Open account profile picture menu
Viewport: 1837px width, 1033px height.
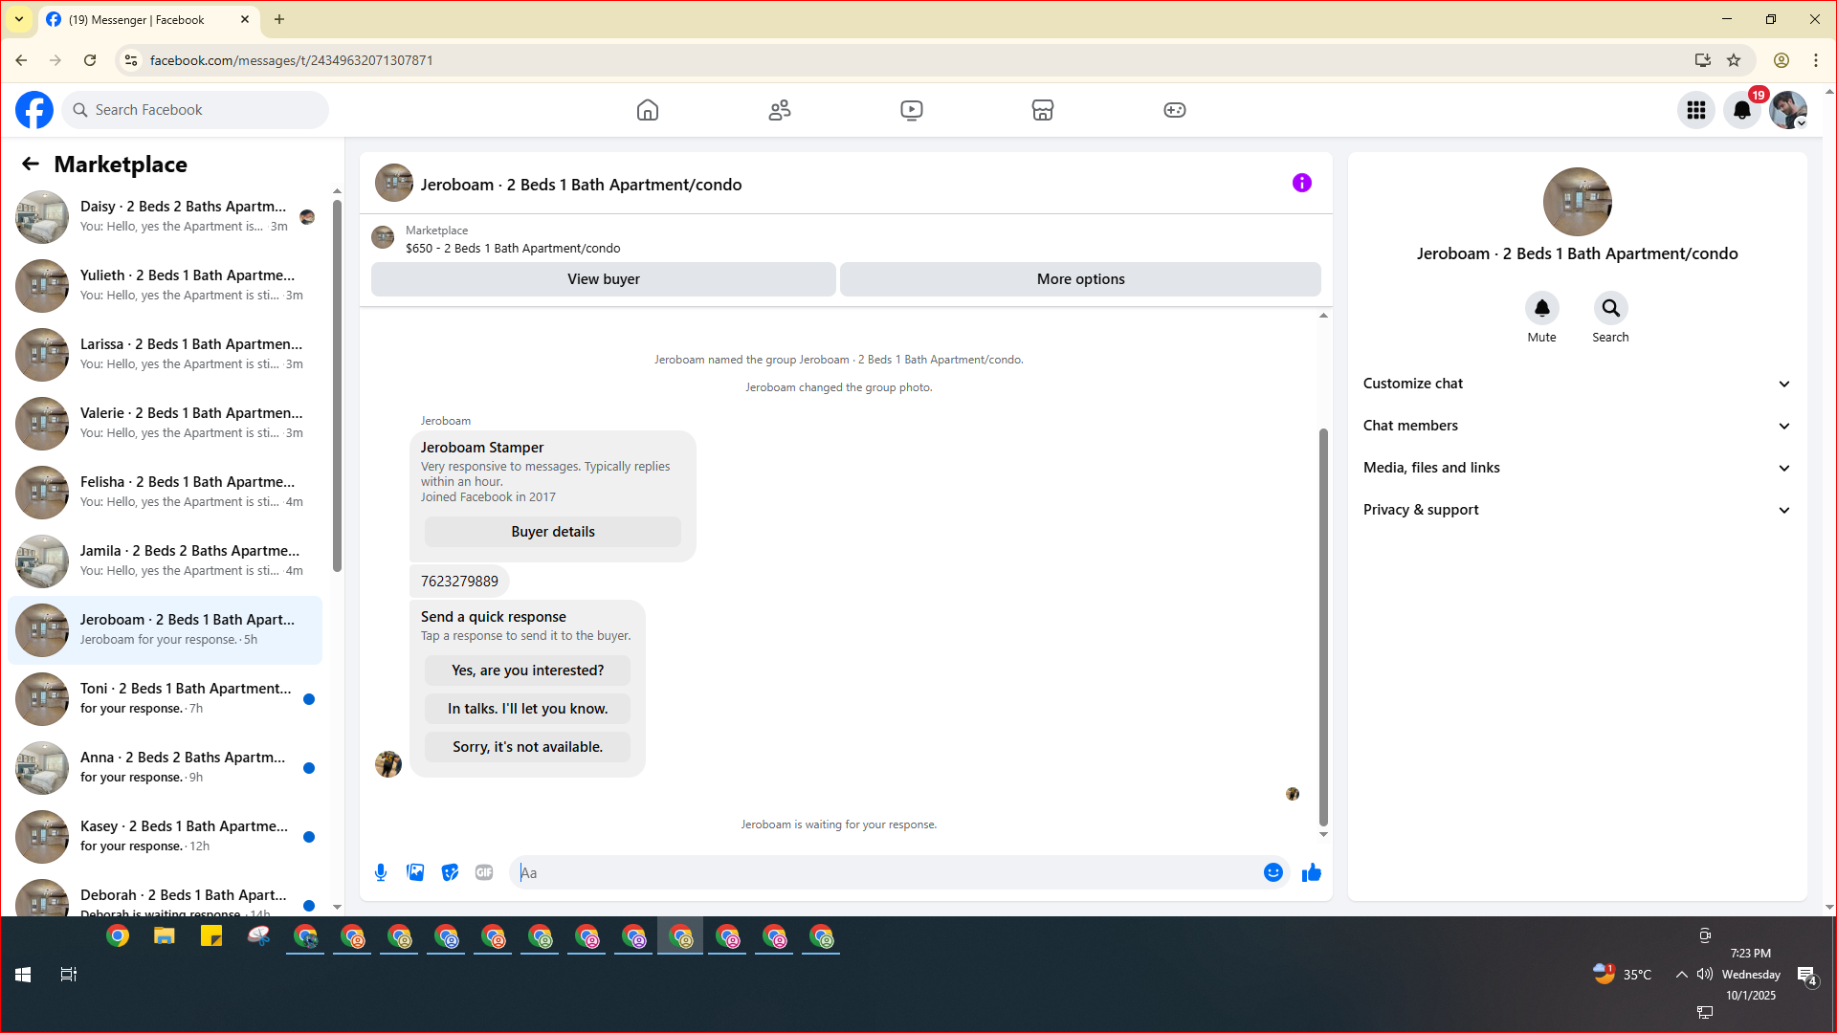point(1788,110)
